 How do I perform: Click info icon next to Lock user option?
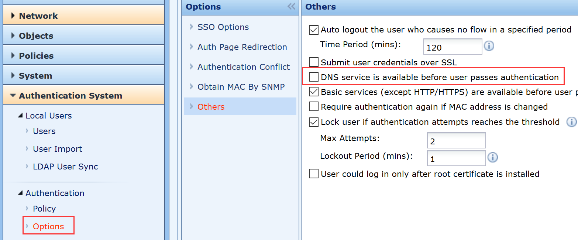pos(571,122)
